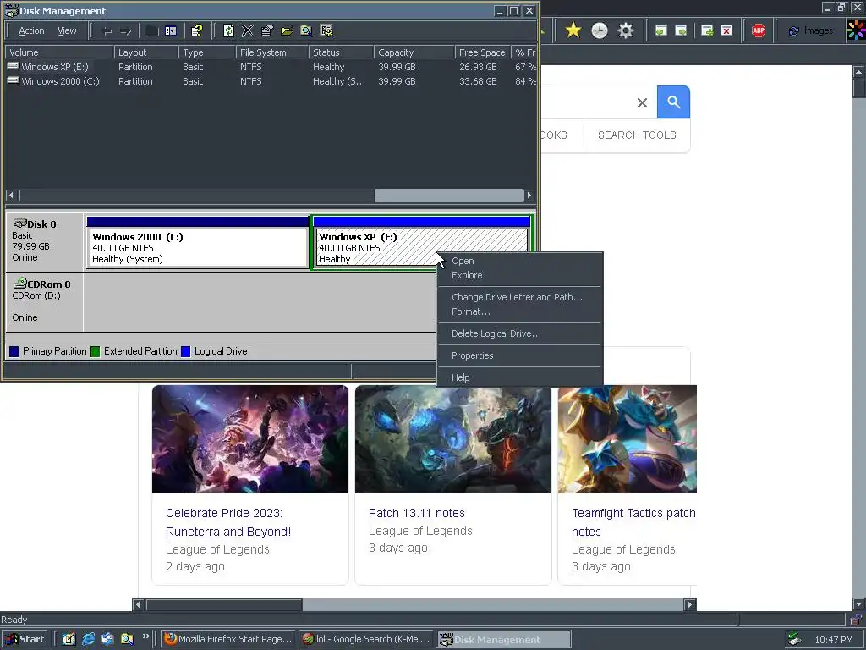Viewport: 866px width, 650px height.
Task: Launch Internet Explorer quick launch icon
Action: tap(88, 640)
